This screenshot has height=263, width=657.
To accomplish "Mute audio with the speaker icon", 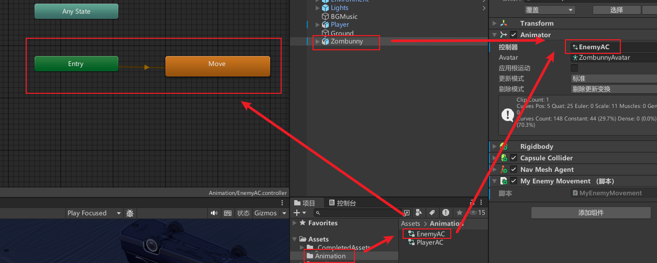I will point(214,213).
